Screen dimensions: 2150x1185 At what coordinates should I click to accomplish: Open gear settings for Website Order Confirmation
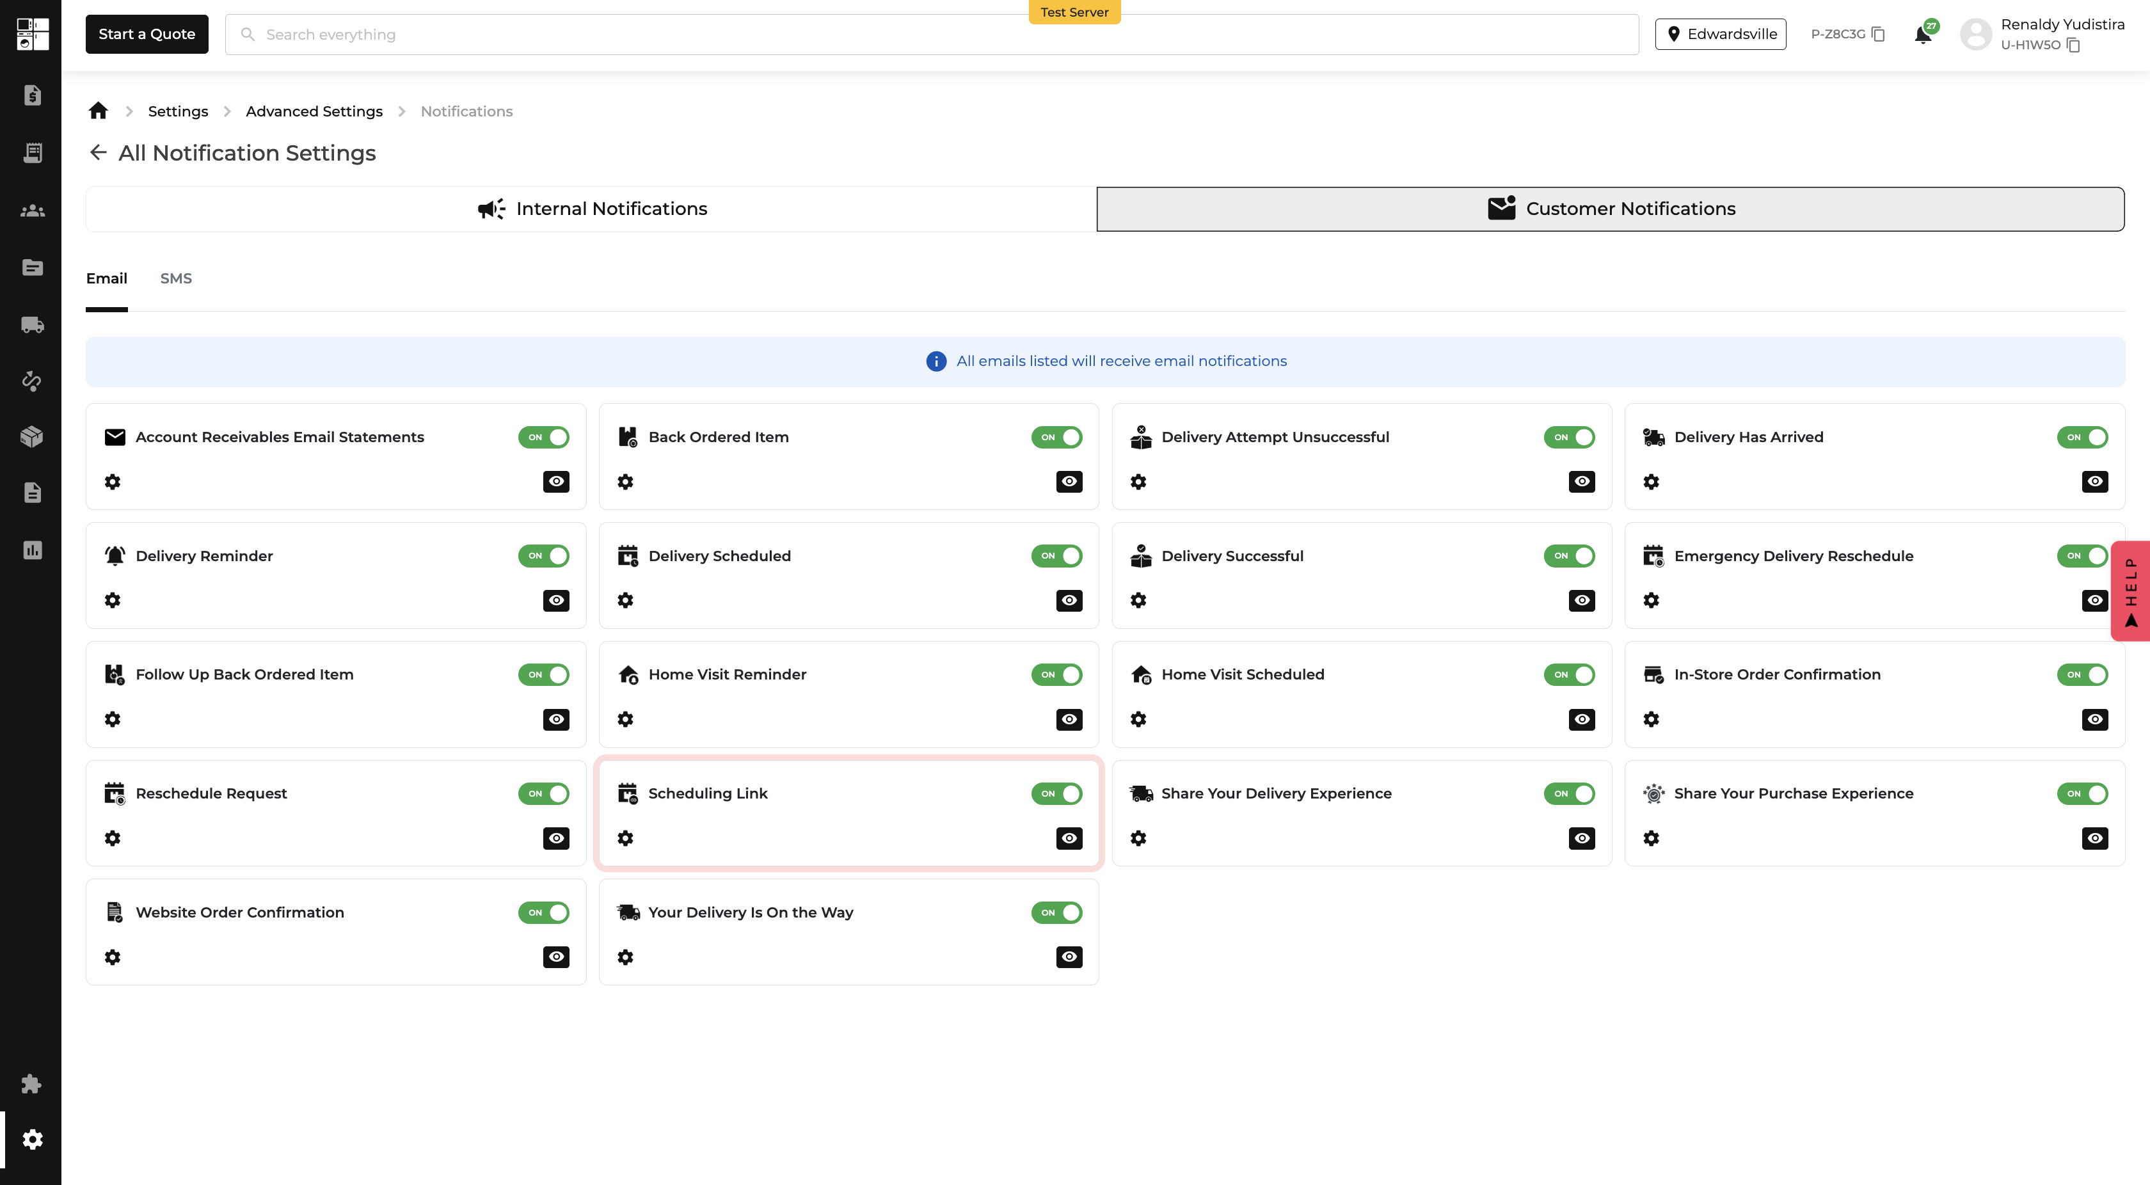tap(113, 957)
